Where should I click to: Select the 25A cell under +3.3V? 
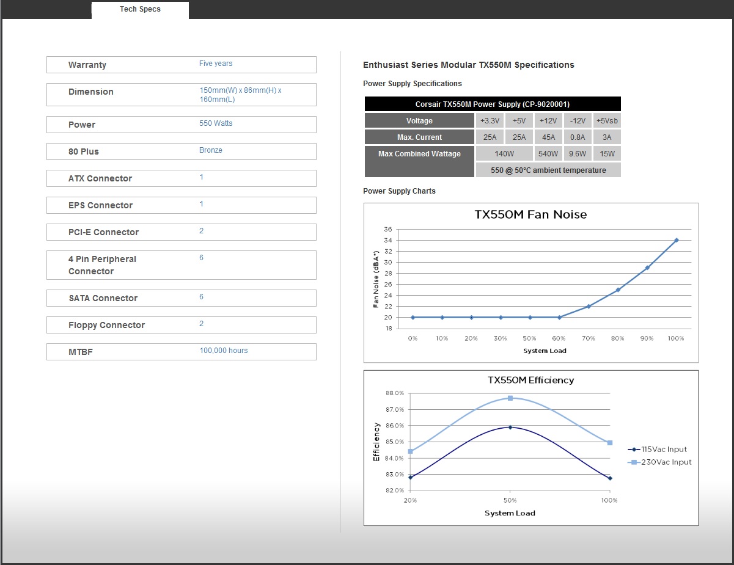click(x=490, y=137)
